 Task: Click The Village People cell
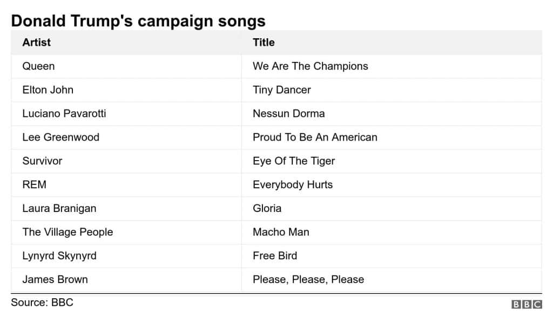click(68, 232)
